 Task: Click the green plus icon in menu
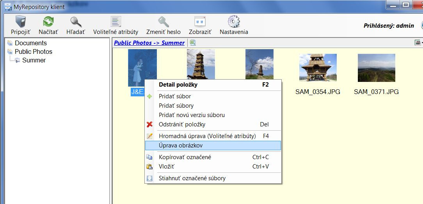[149, 96]
